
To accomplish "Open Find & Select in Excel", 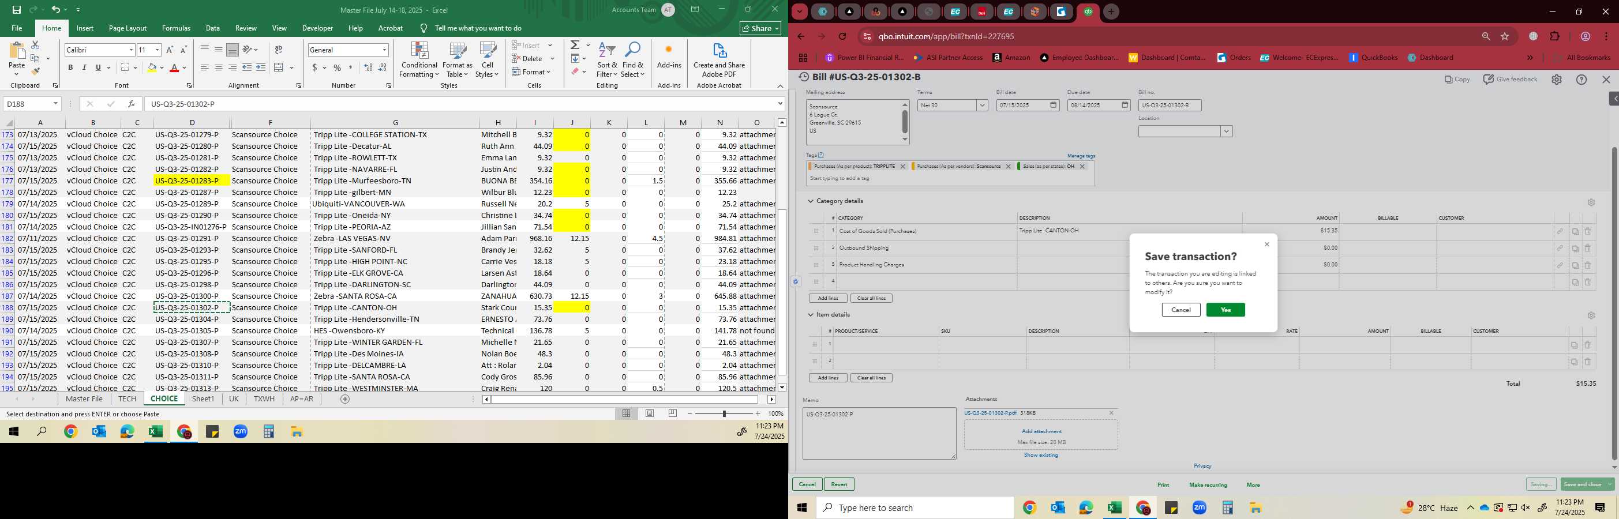I will (633, 60).
